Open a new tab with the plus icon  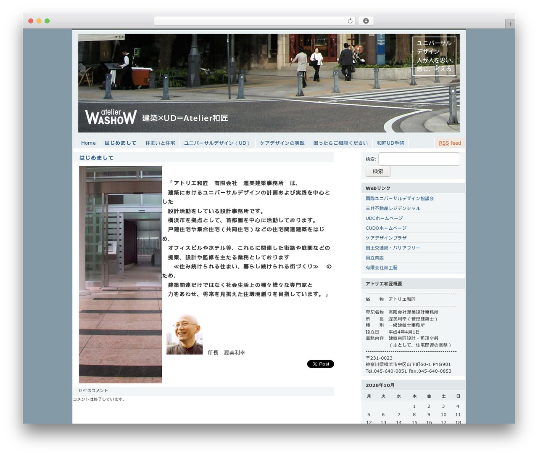[x=510, y=24]
